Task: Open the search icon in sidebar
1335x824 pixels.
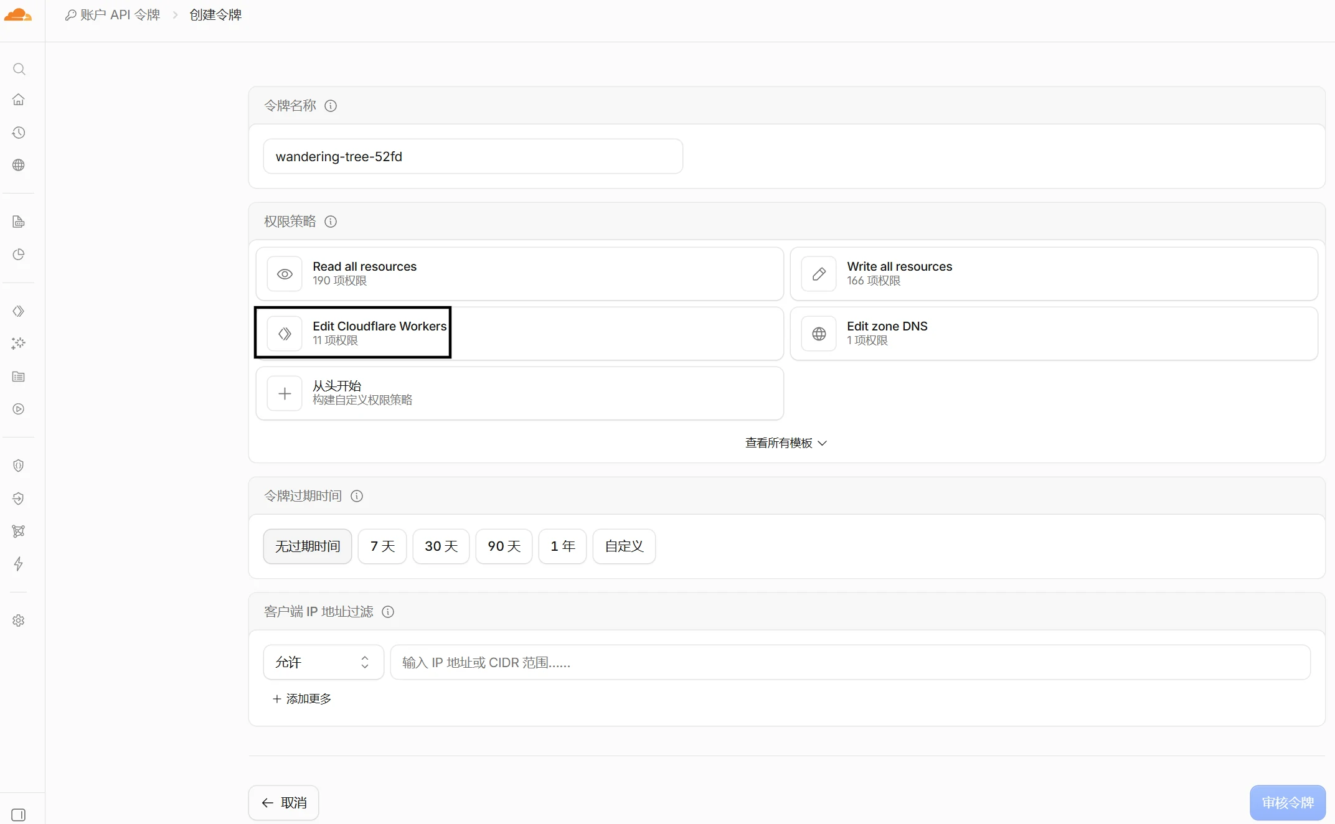Action: pos(19,69)
